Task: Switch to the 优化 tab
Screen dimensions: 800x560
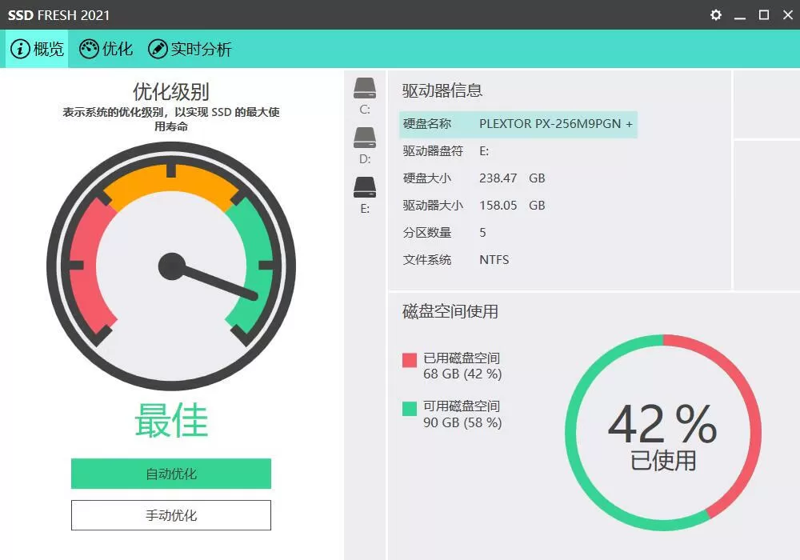Action: [x=105, y=48]
